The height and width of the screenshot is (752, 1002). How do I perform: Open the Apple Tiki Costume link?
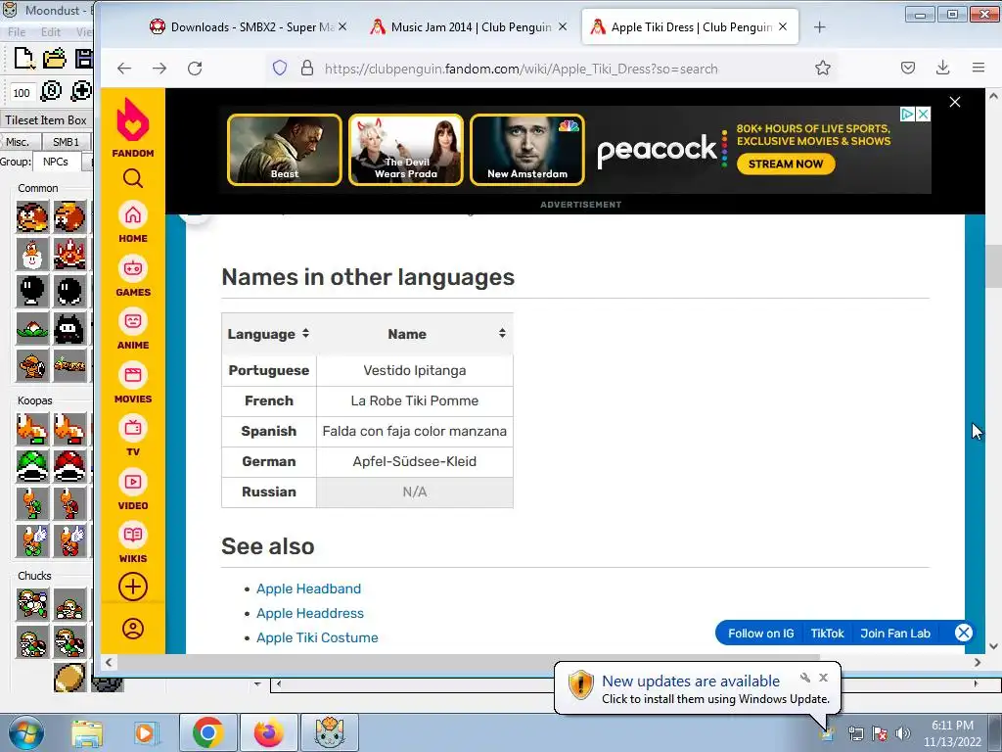point(317,637)
